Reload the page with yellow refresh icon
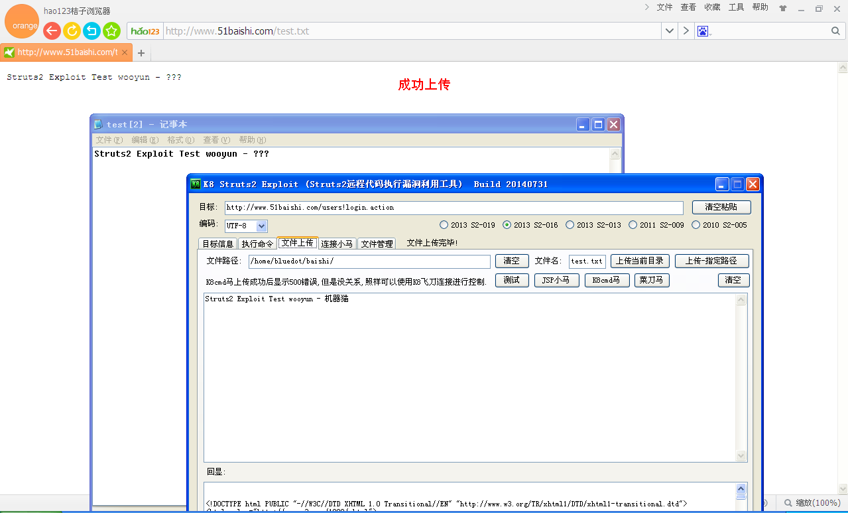This screenshot has width=848, height=513. [72, 31]
